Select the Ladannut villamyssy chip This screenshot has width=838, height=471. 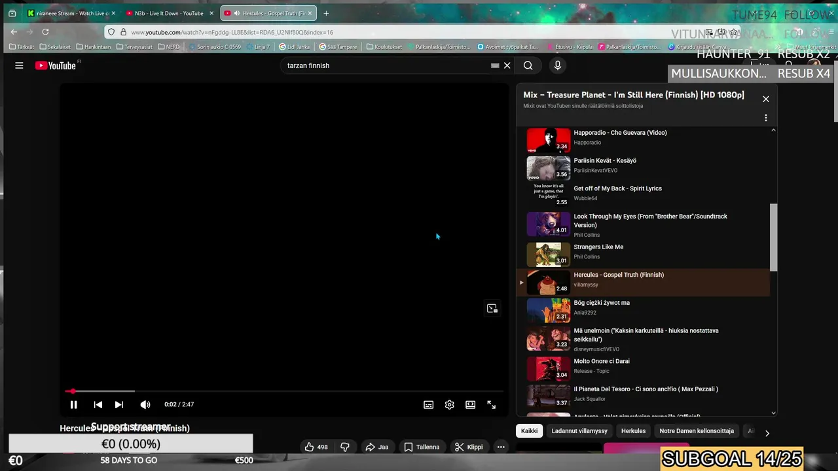coord(579,431)
